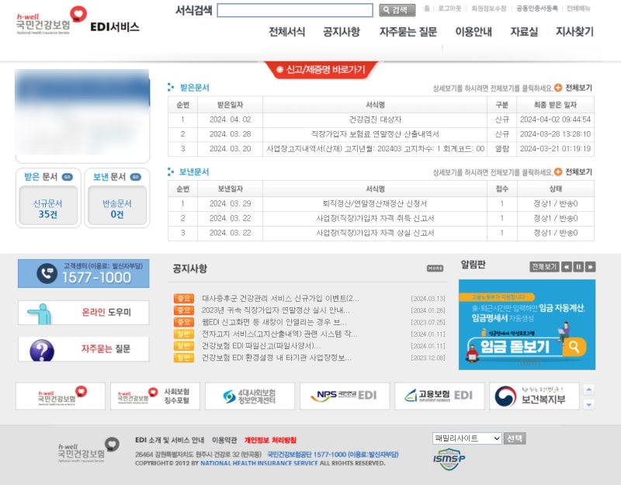Click previous banner arrow in 알림판
Image resolution: width=621 pixels, height=485 pixels.
tap(567, 267)
